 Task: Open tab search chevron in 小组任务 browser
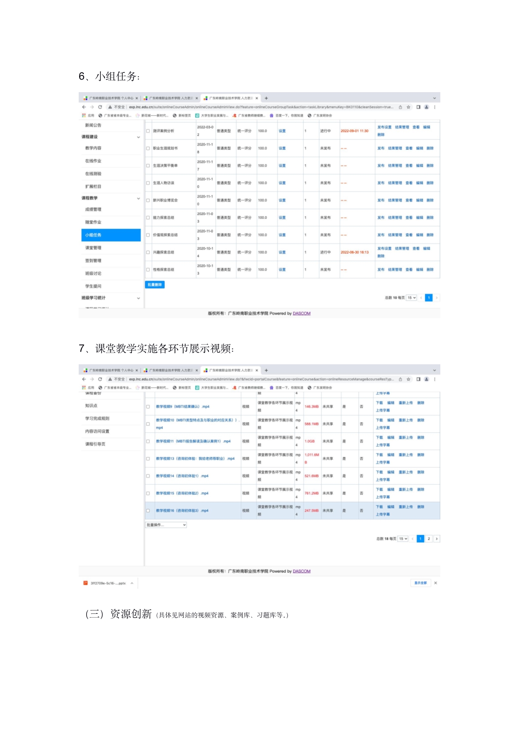tap(434, 98)
